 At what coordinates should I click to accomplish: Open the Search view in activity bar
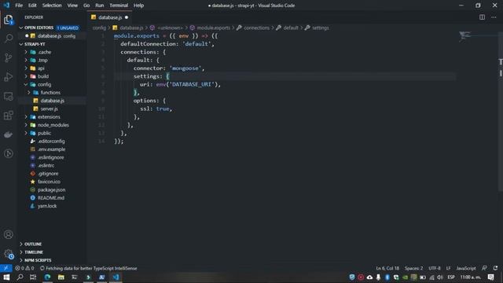tap(9, 39)
